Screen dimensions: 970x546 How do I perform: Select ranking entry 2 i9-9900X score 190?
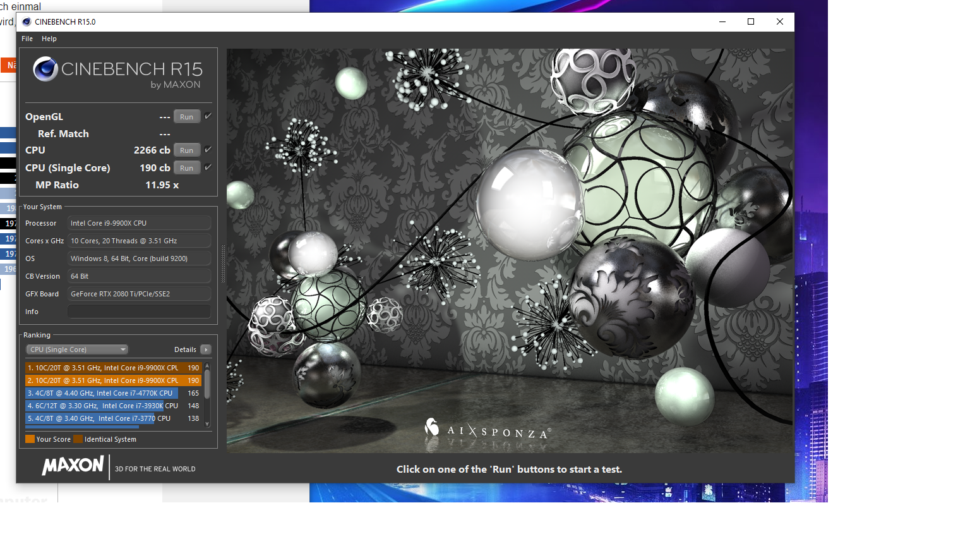point(113,380)
